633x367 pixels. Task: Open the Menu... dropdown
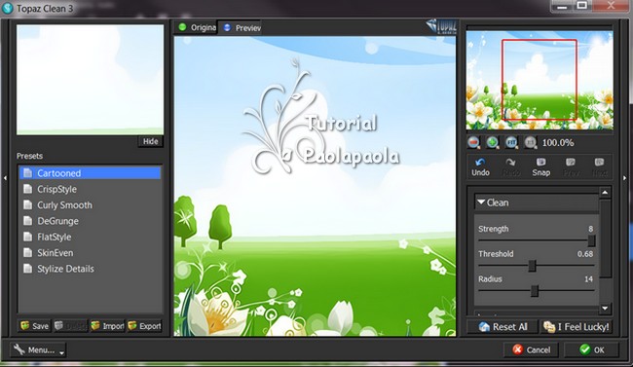38,350
